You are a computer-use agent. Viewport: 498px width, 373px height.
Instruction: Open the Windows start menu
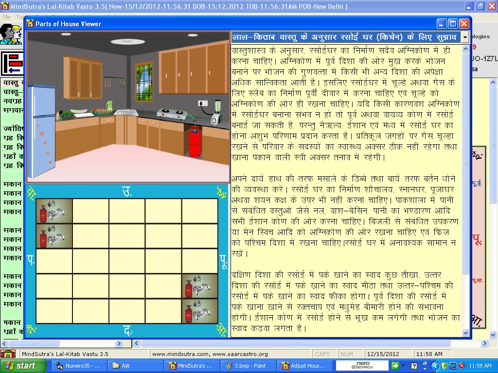point(23,366)
